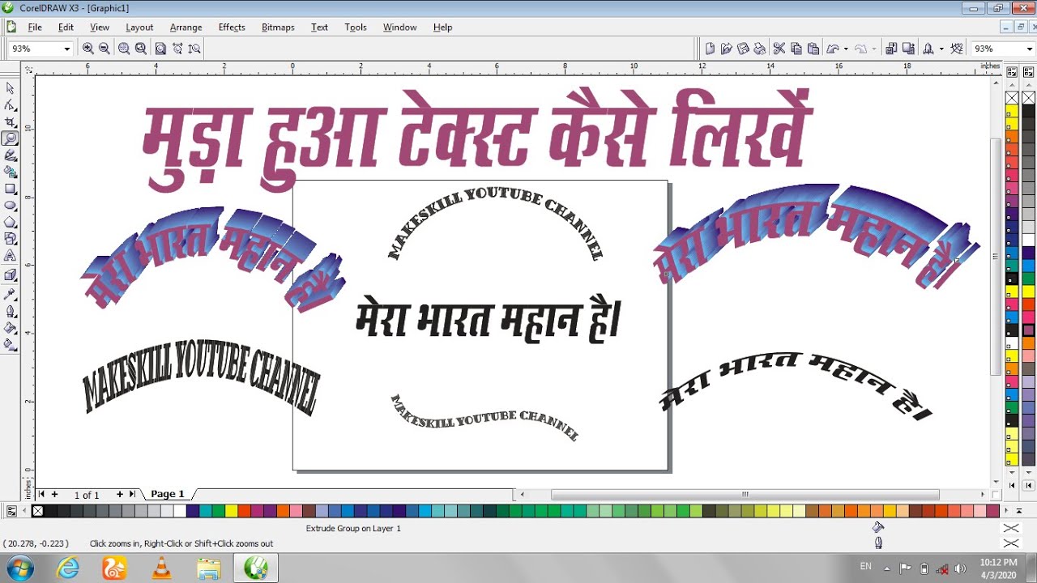
Task: Select the Shape tool in toolbox
Action: coord(10,104)
